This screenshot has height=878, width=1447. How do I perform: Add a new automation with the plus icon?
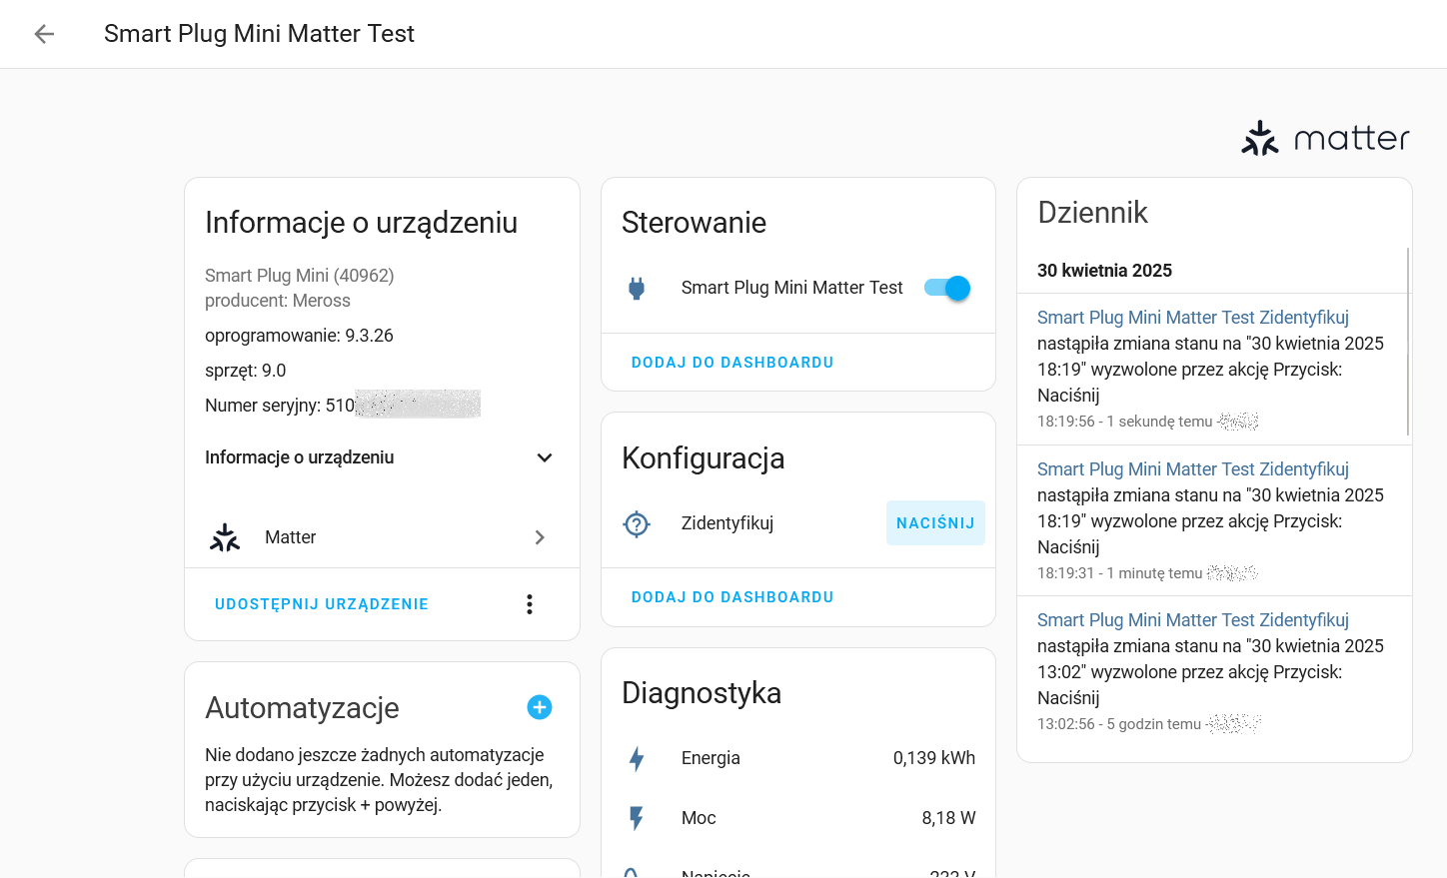click(x=540, y=707)
